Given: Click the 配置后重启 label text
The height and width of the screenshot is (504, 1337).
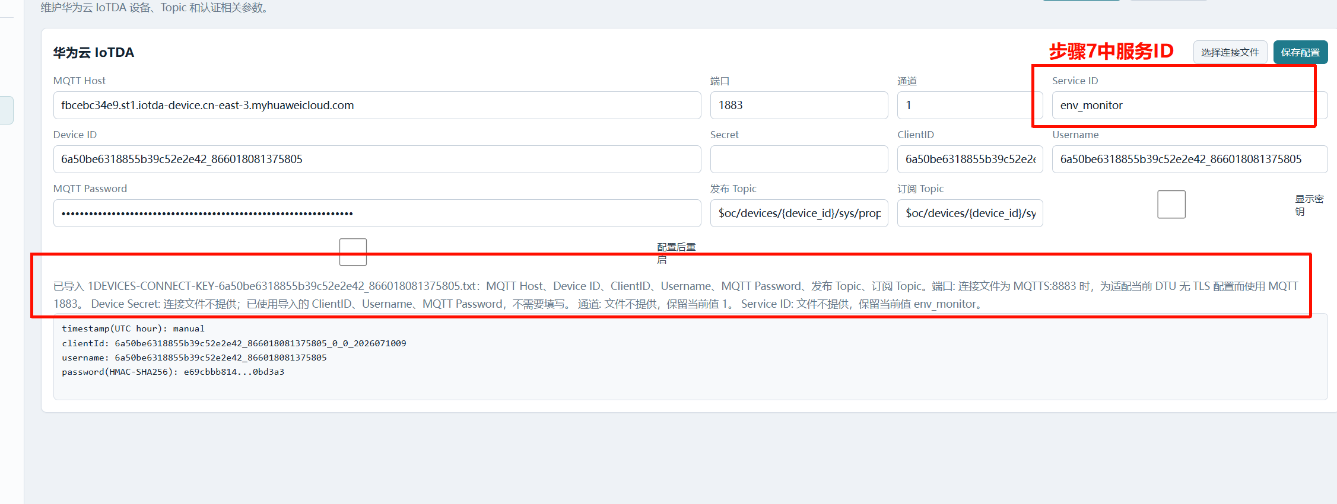Looking at the screenshot, I should (676, 253).
